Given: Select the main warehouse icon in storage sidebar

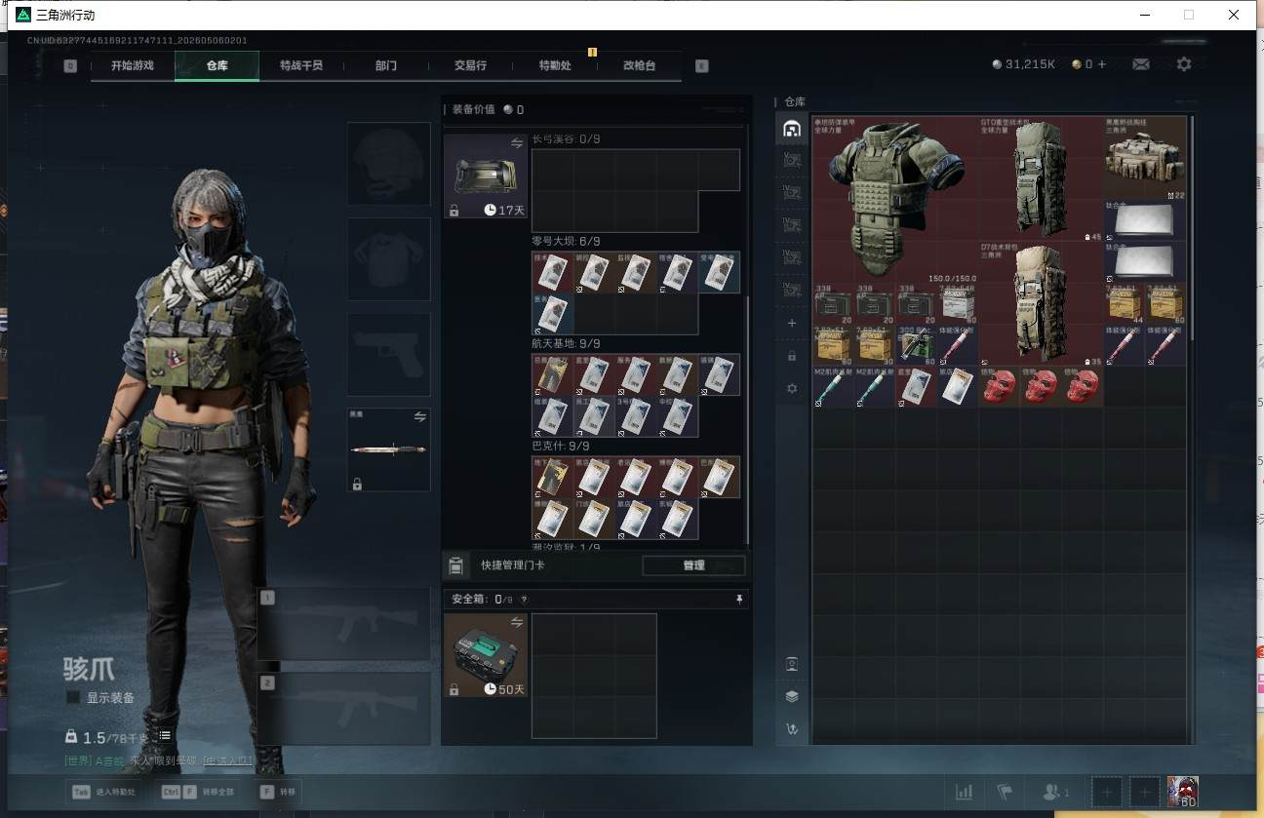Looking at the screenshot, I should point(792,129).
